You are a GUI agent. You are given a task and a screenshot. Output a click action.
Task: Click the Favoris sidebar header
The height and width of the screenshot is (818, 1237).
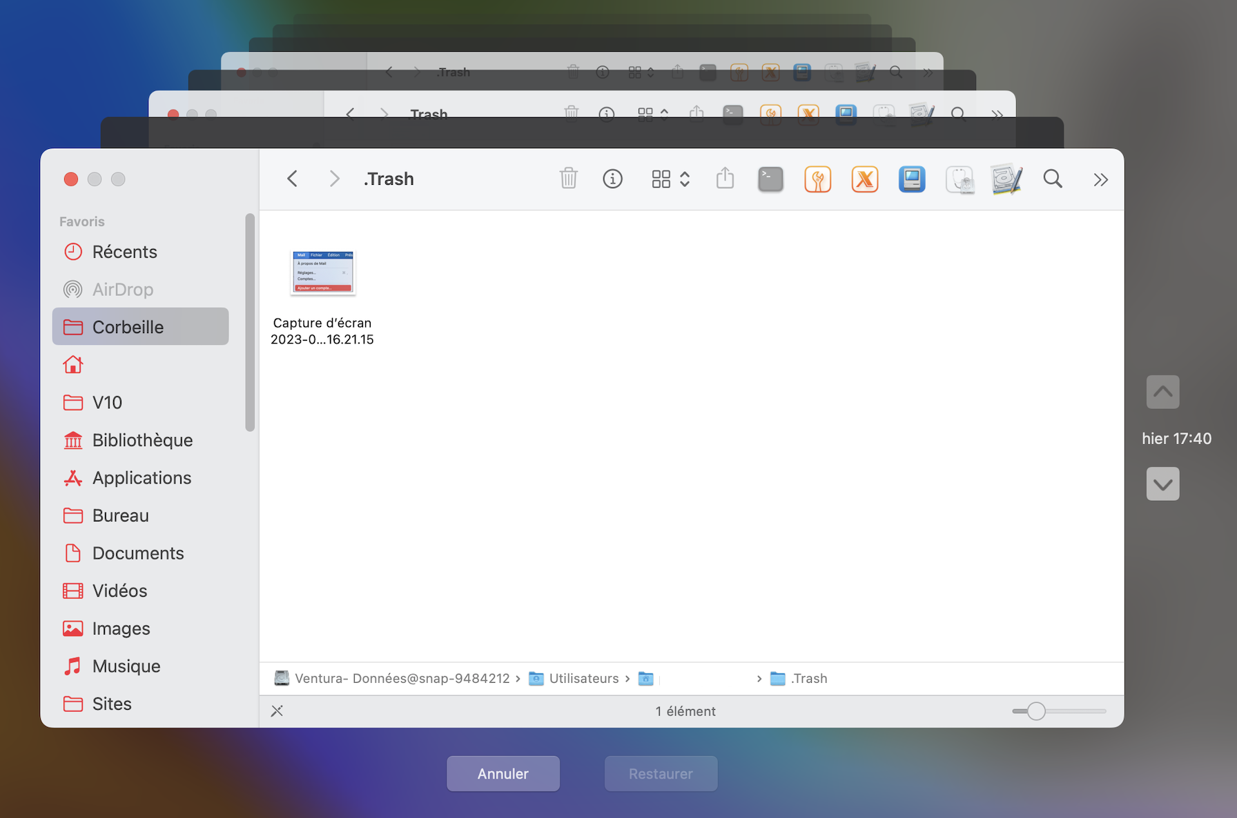point(82,221)
